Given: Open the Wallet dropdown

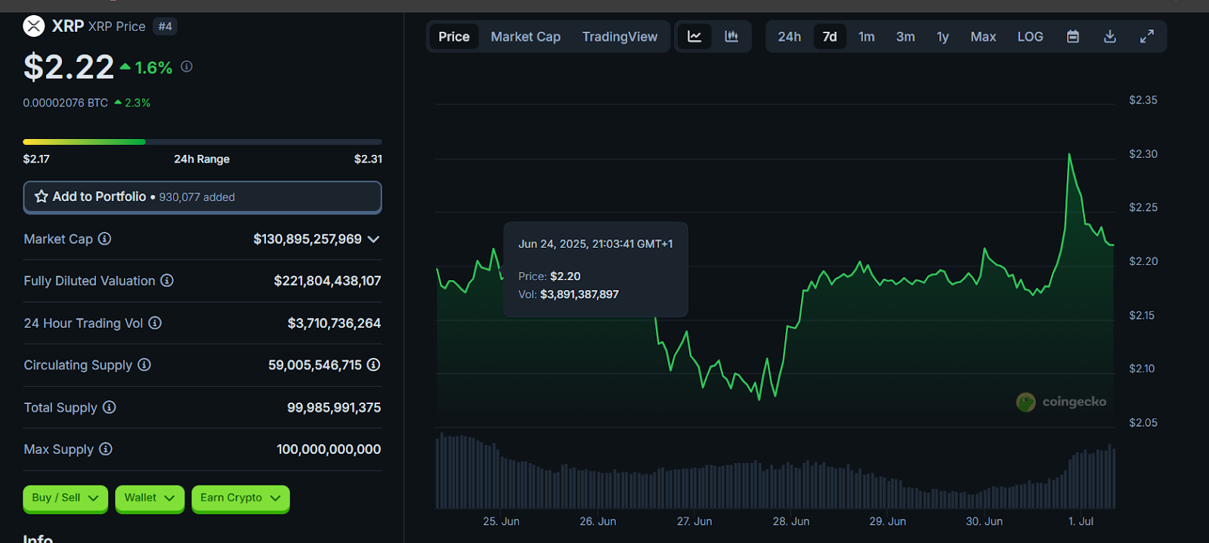Looking at the screenshot, I should click(150, 498).
